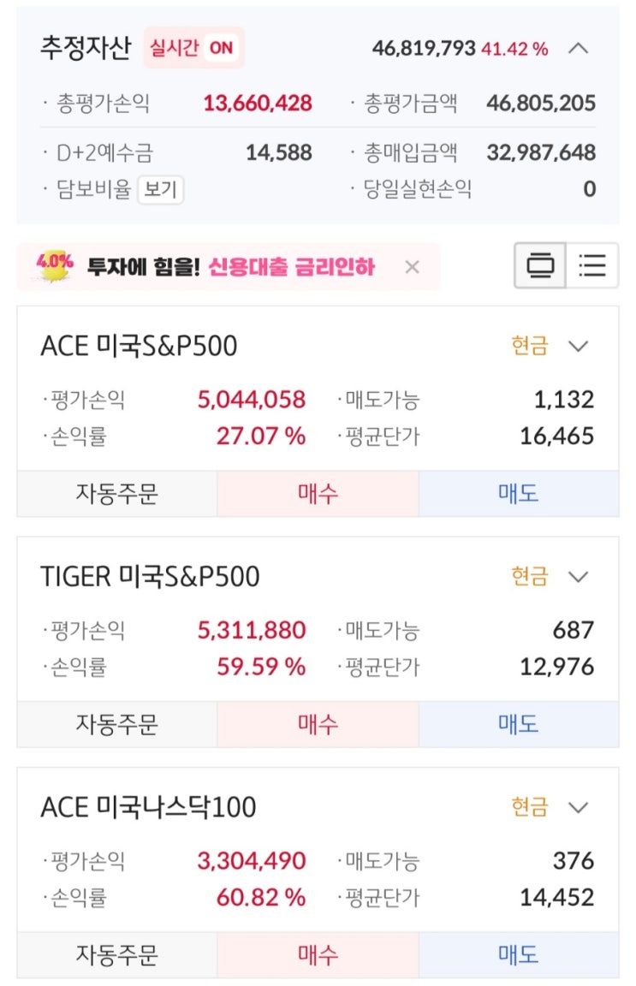Screen dimensions: 636x986
Task: Open 자동주문 for TIGER 미국S&P500
Action: (117, 725)
